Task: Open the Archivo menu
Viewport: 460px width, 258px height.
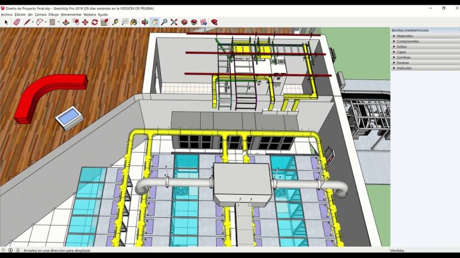Action: 7,14
